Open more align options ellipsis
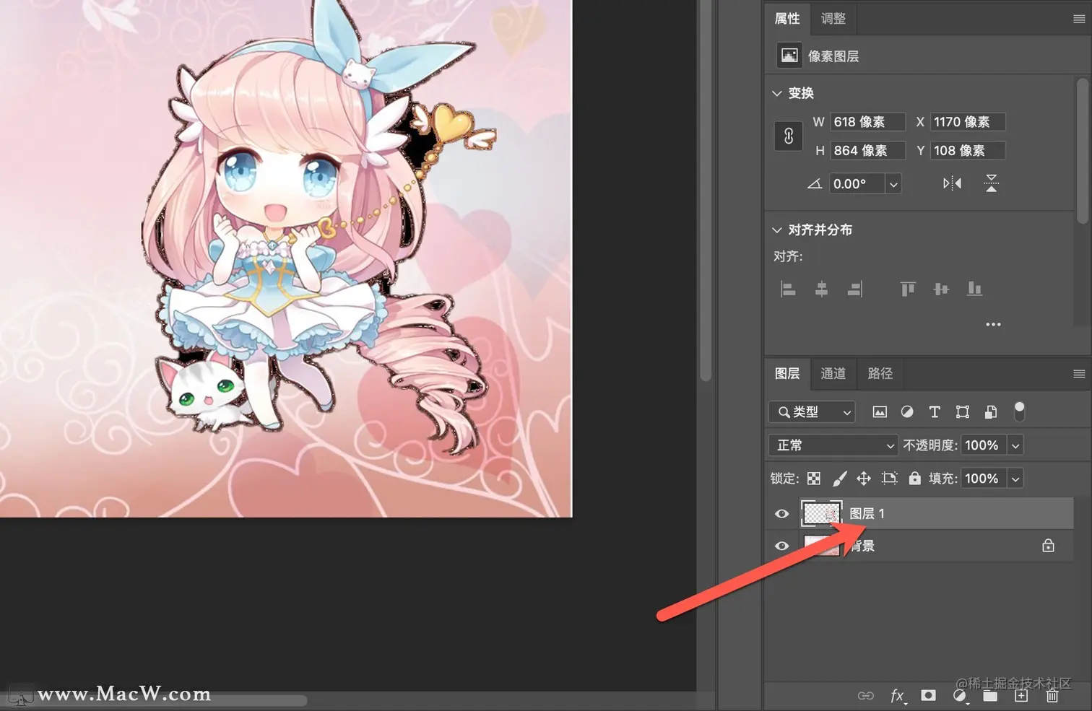1092x711 pixels. point(994,324)
